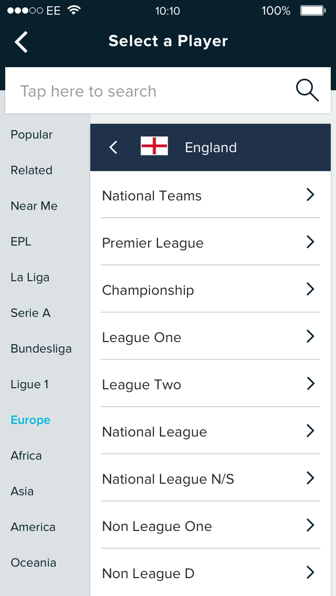
Task: Open National League N/S row
Action: pyautogui.click(x=210, y=479)
